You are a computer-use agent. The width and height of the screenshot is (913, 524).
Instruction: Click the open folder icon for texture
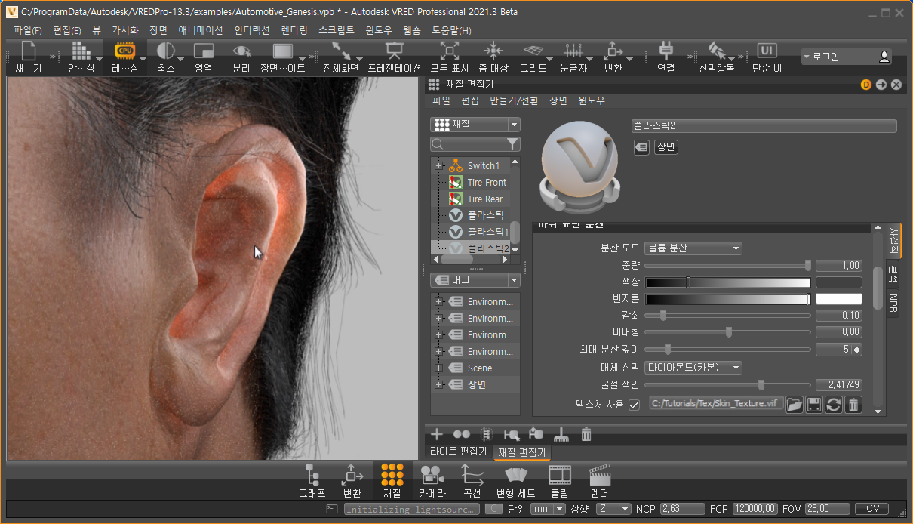click(x=794, y=405)
